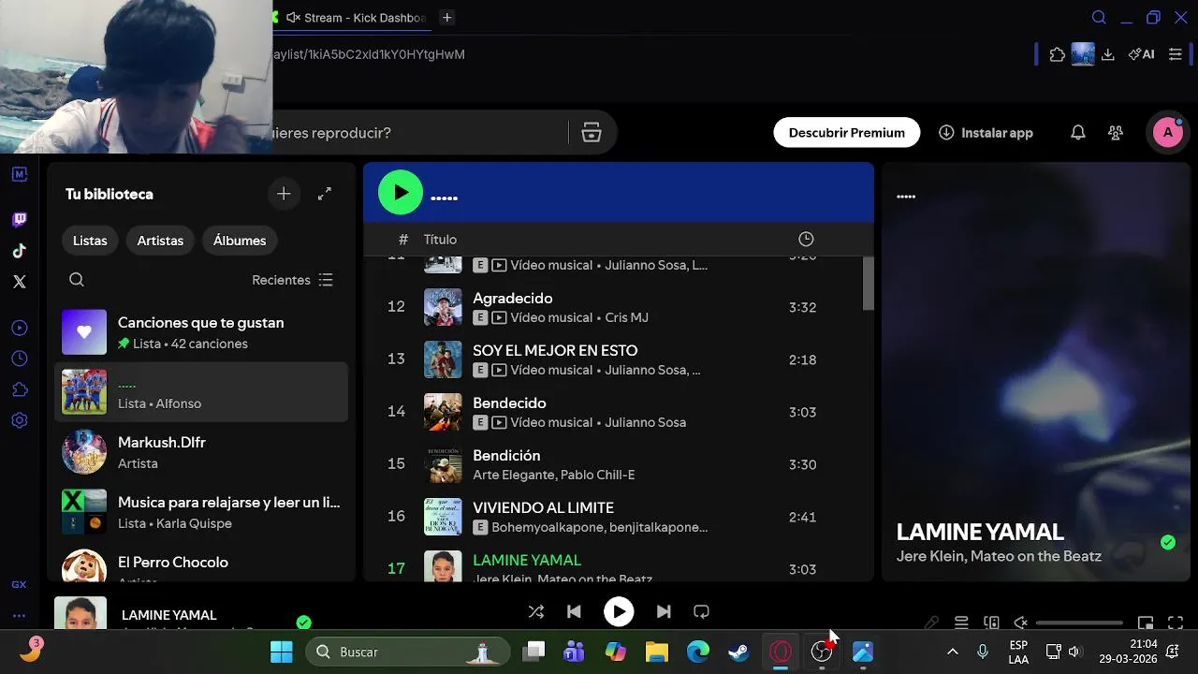The image size is (1198, 674).
Task: Open a new browser tab with plus
Action: tap(446, 18)
